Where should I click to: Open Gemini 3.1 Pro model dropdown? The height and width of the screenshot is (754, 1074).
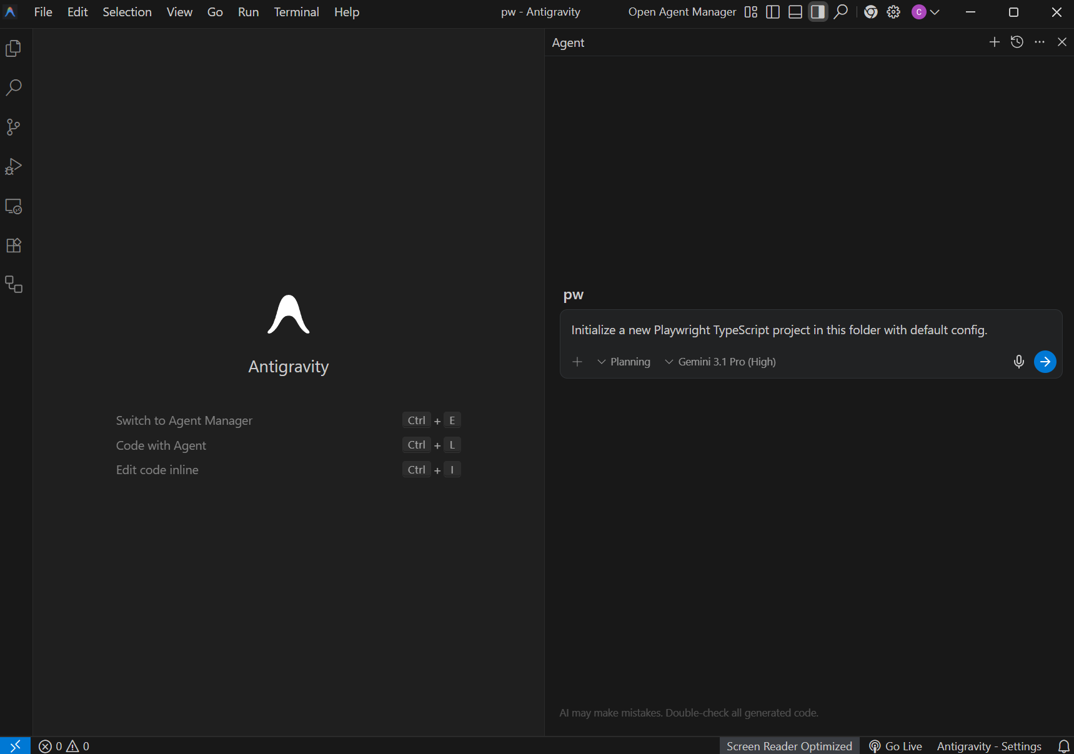tap(720, 362)
